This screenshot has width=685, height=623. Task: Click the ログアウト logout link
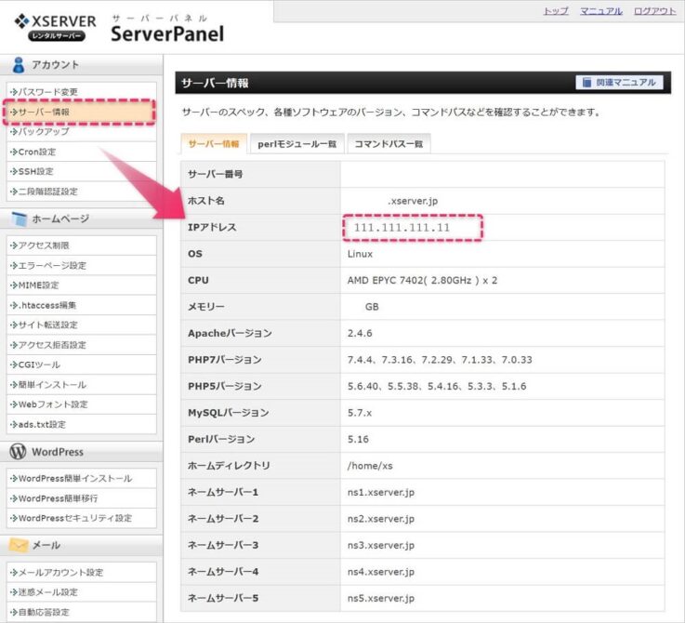click(655, 11)
